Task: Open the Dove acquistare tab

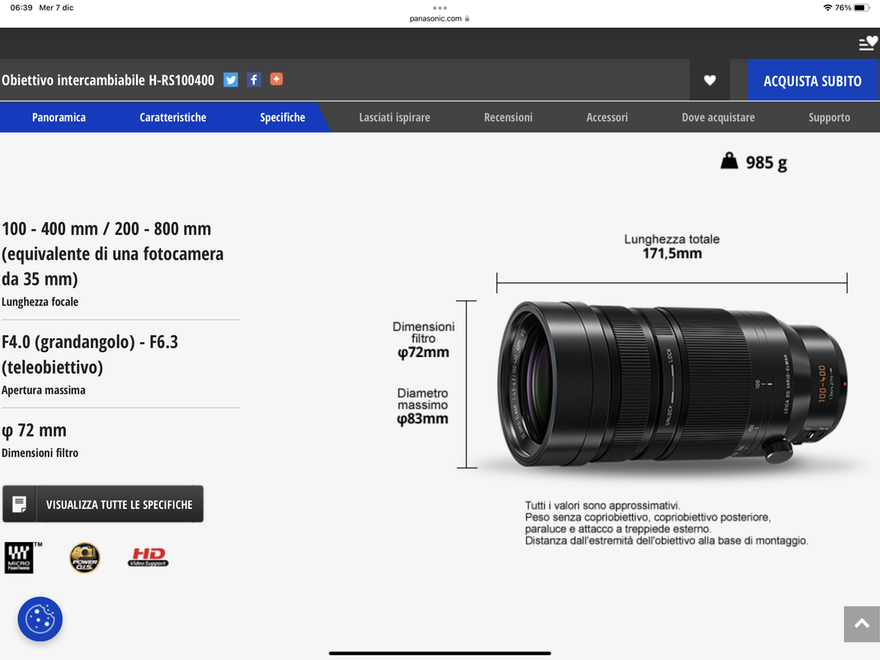Action: [x=718, y=117]
